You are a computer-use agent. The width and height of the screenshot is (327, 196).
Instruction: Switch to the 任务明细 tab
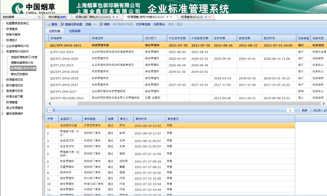pyautogui.click(x=75, y=31)
